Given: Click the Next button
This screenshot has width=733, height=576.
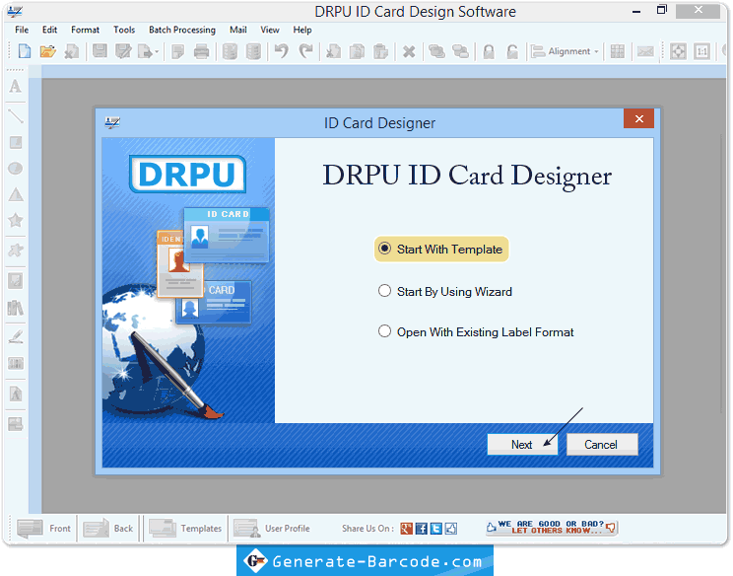Looking at the screenshot, I should 522,444.
